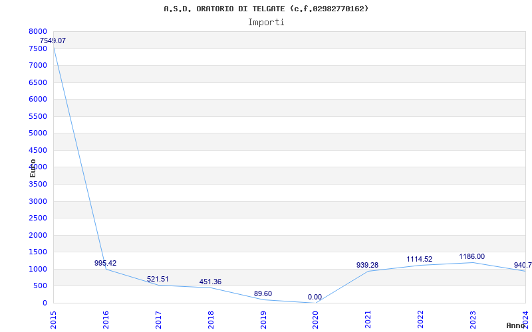Click the Importi subtitle
Image resolution: width=532 pixels, height=332 pixels.
coord(266,23)
